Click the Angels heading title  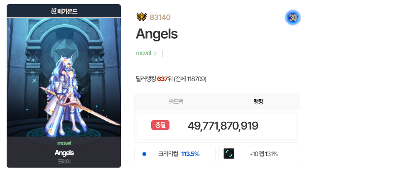tap(157, 34)
